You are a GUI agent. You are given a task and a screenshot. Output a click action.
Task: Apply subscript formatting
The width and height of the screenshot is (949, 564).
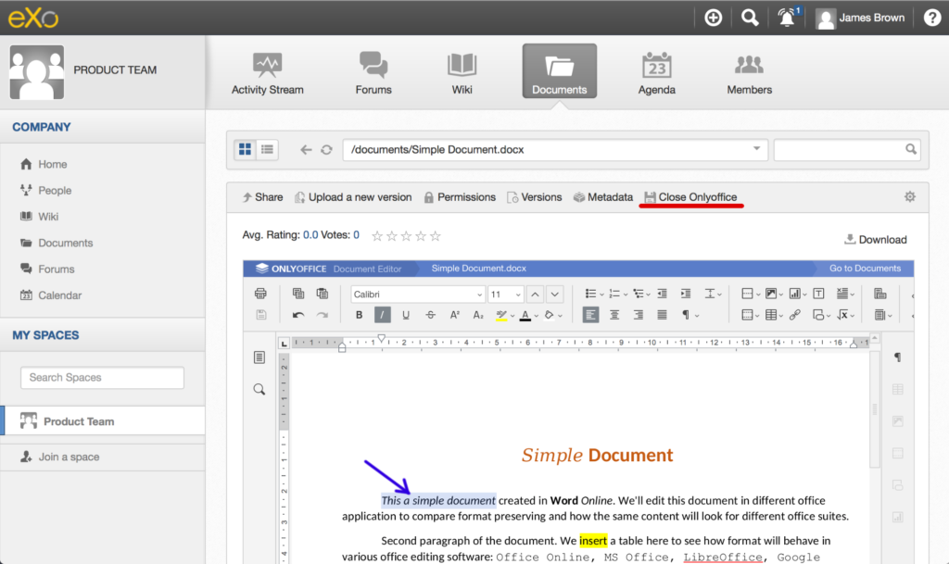[478, 315]
